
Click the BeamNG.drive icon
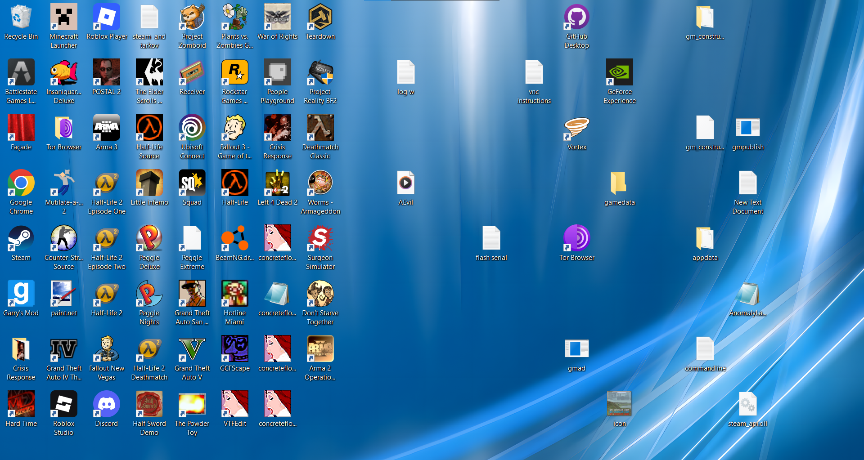235,238
